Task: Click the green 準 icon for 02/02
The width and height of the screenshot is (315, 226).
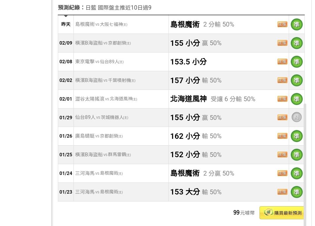Action: tap(297, 80)
